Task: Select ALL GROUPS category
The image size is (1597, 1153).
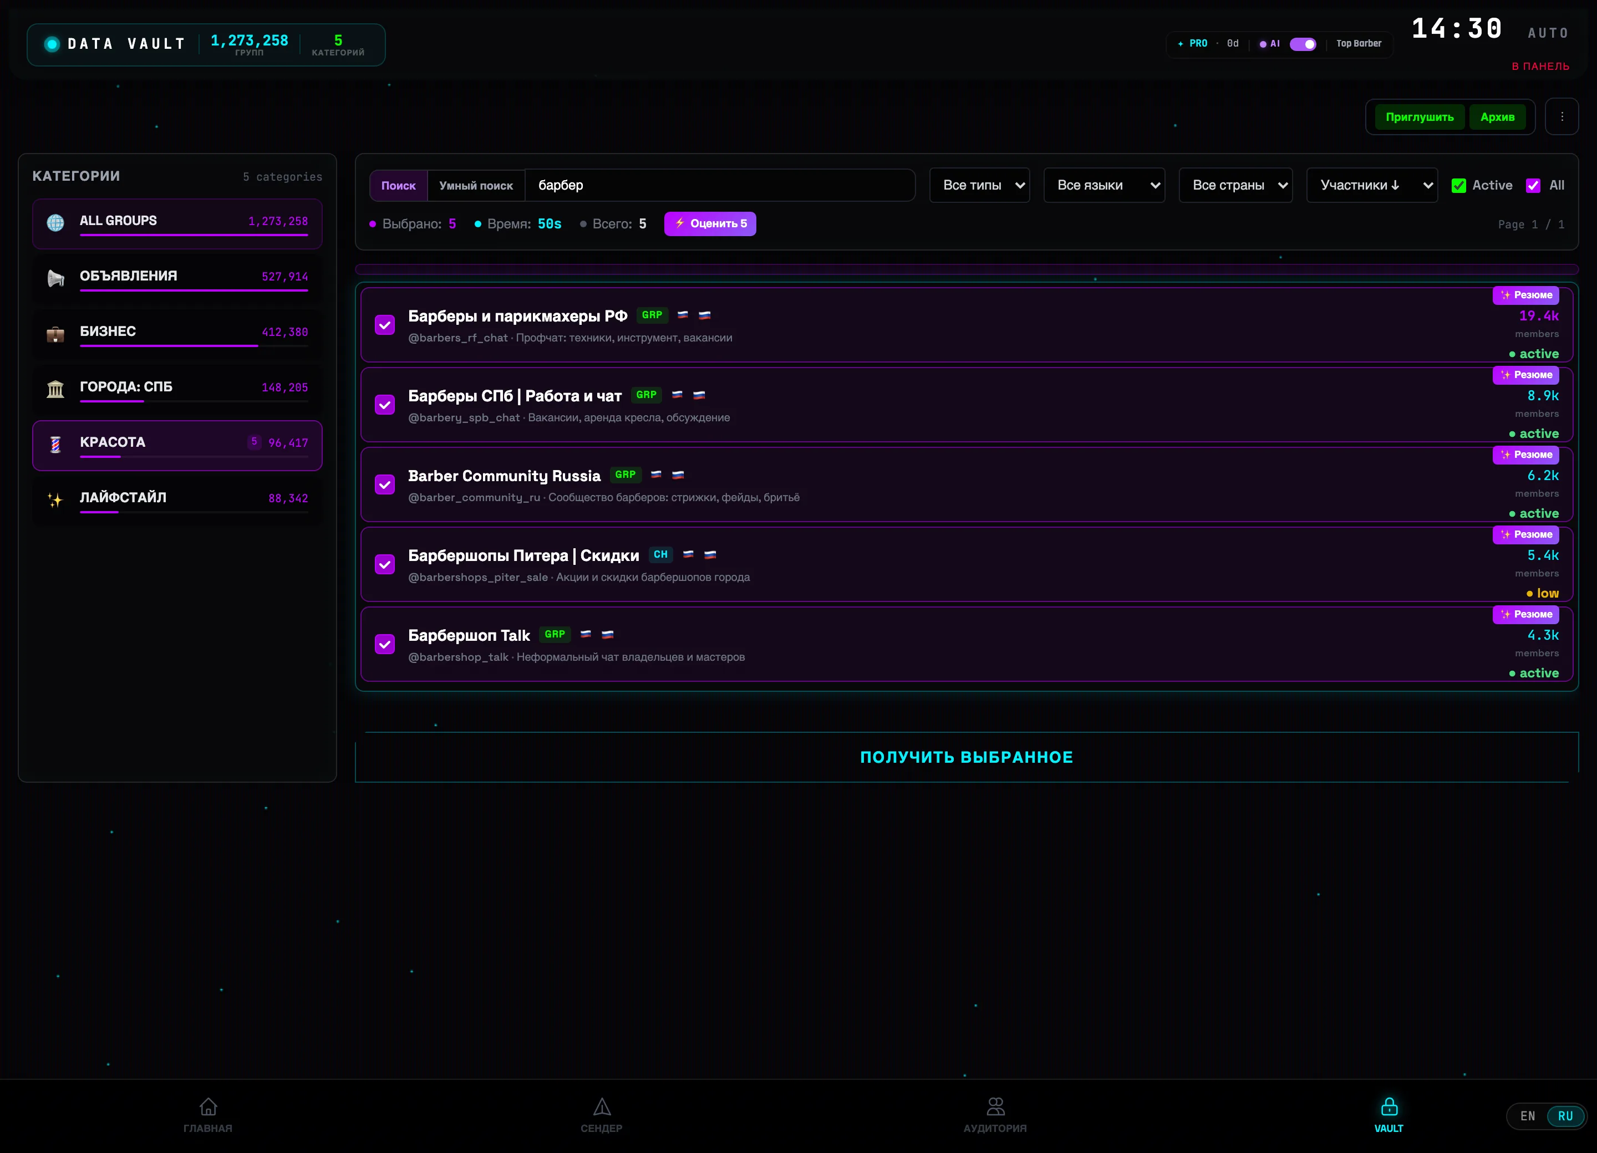Action: [177, 224]
